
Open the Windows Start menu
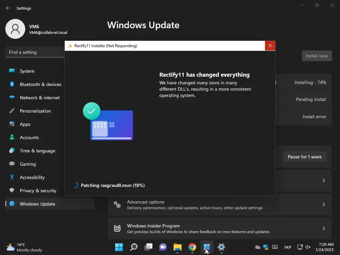119,247
